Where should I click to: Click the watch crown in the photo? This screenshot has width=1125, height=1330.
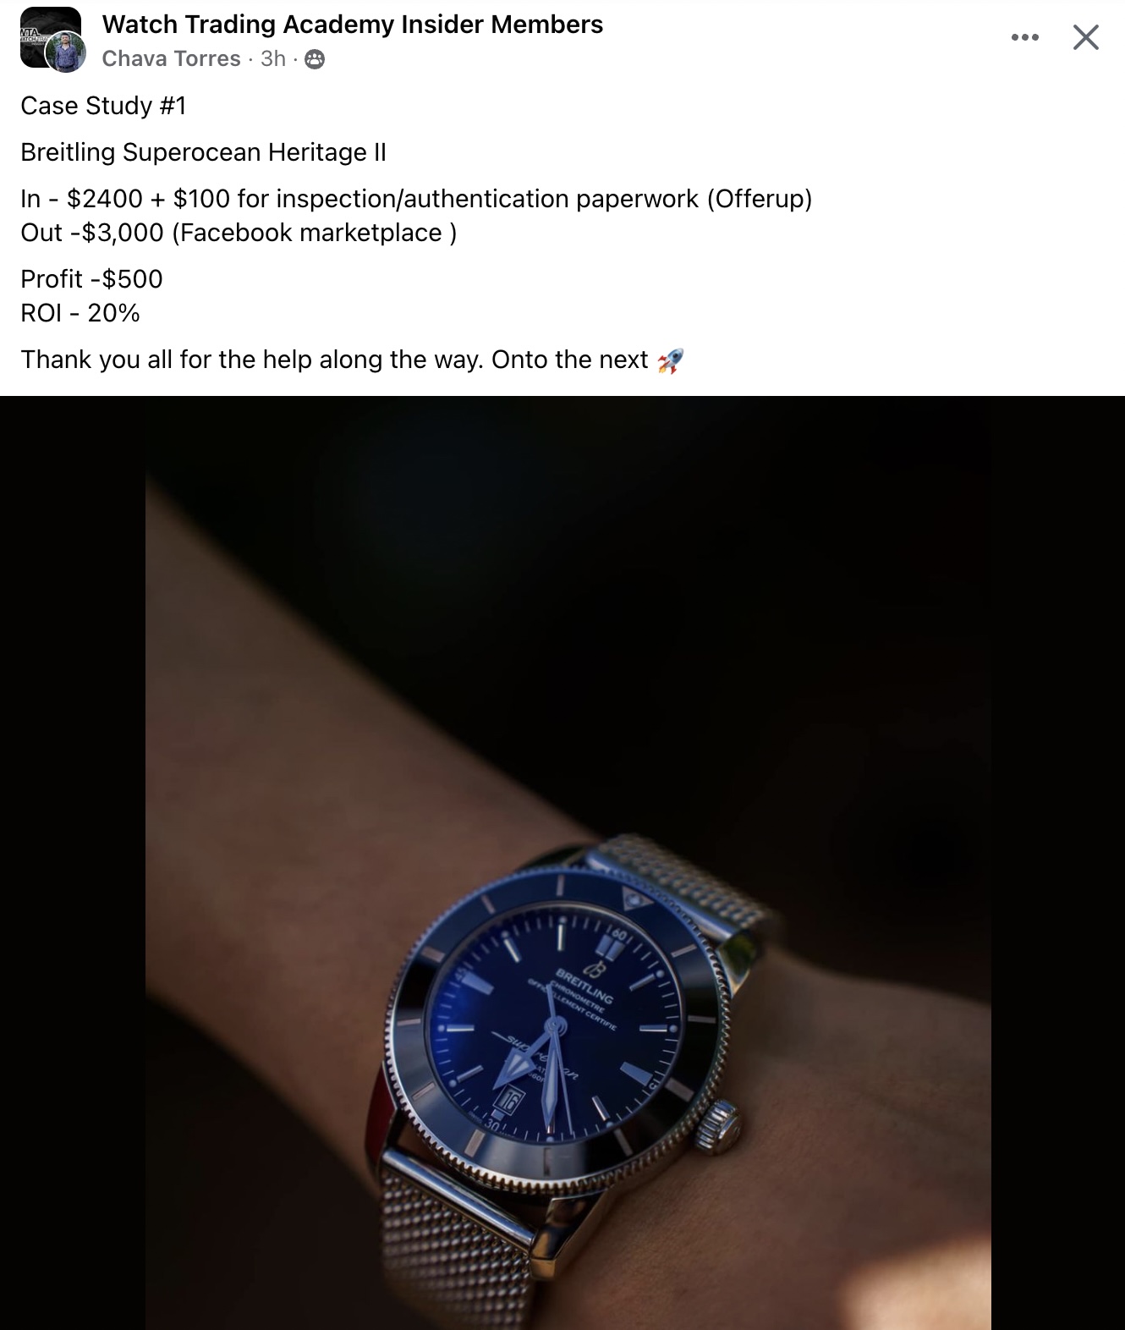(x=718, y=1127)
